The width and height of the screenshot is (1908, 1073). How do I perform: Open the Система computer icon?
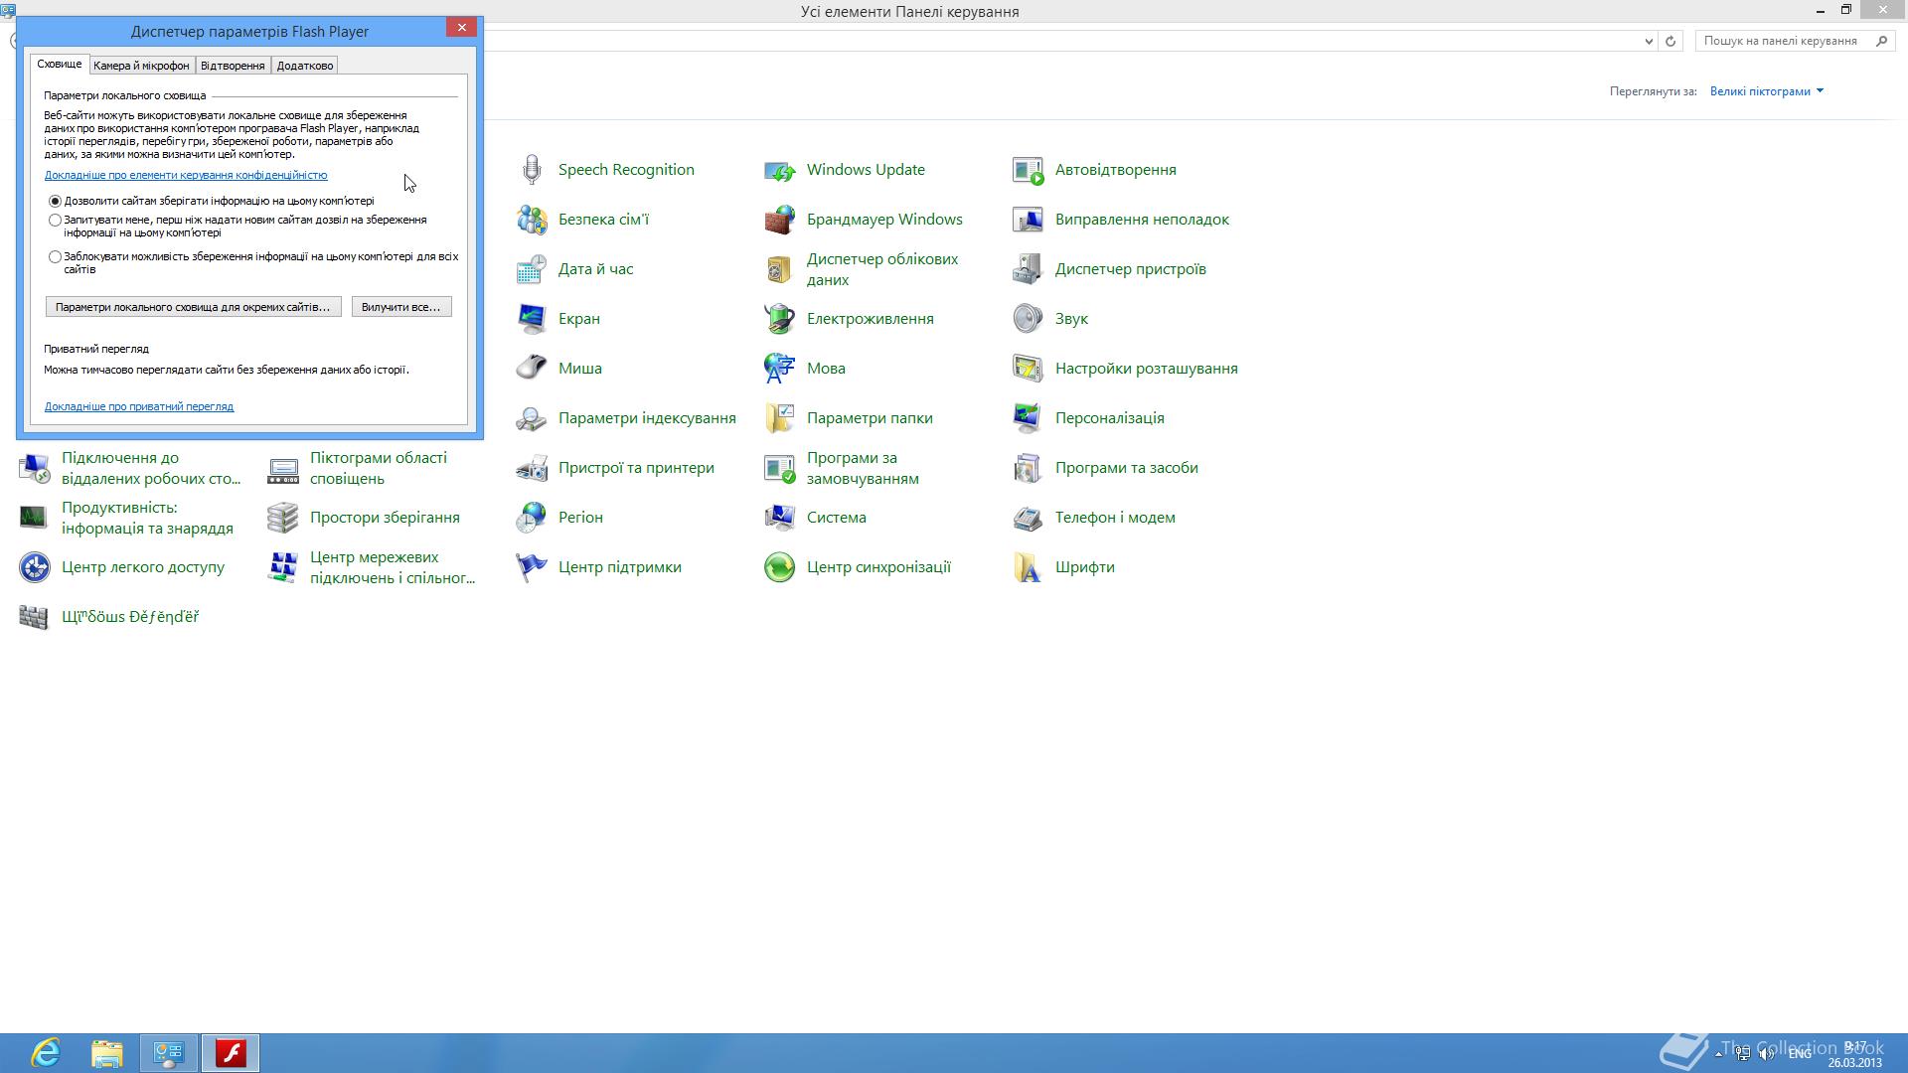(780, 518)
